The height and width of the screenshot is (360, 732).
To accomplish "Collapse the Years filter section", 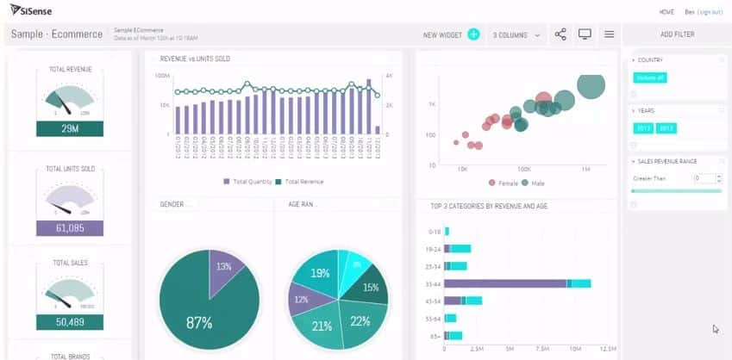I will (x=634, y=111).
